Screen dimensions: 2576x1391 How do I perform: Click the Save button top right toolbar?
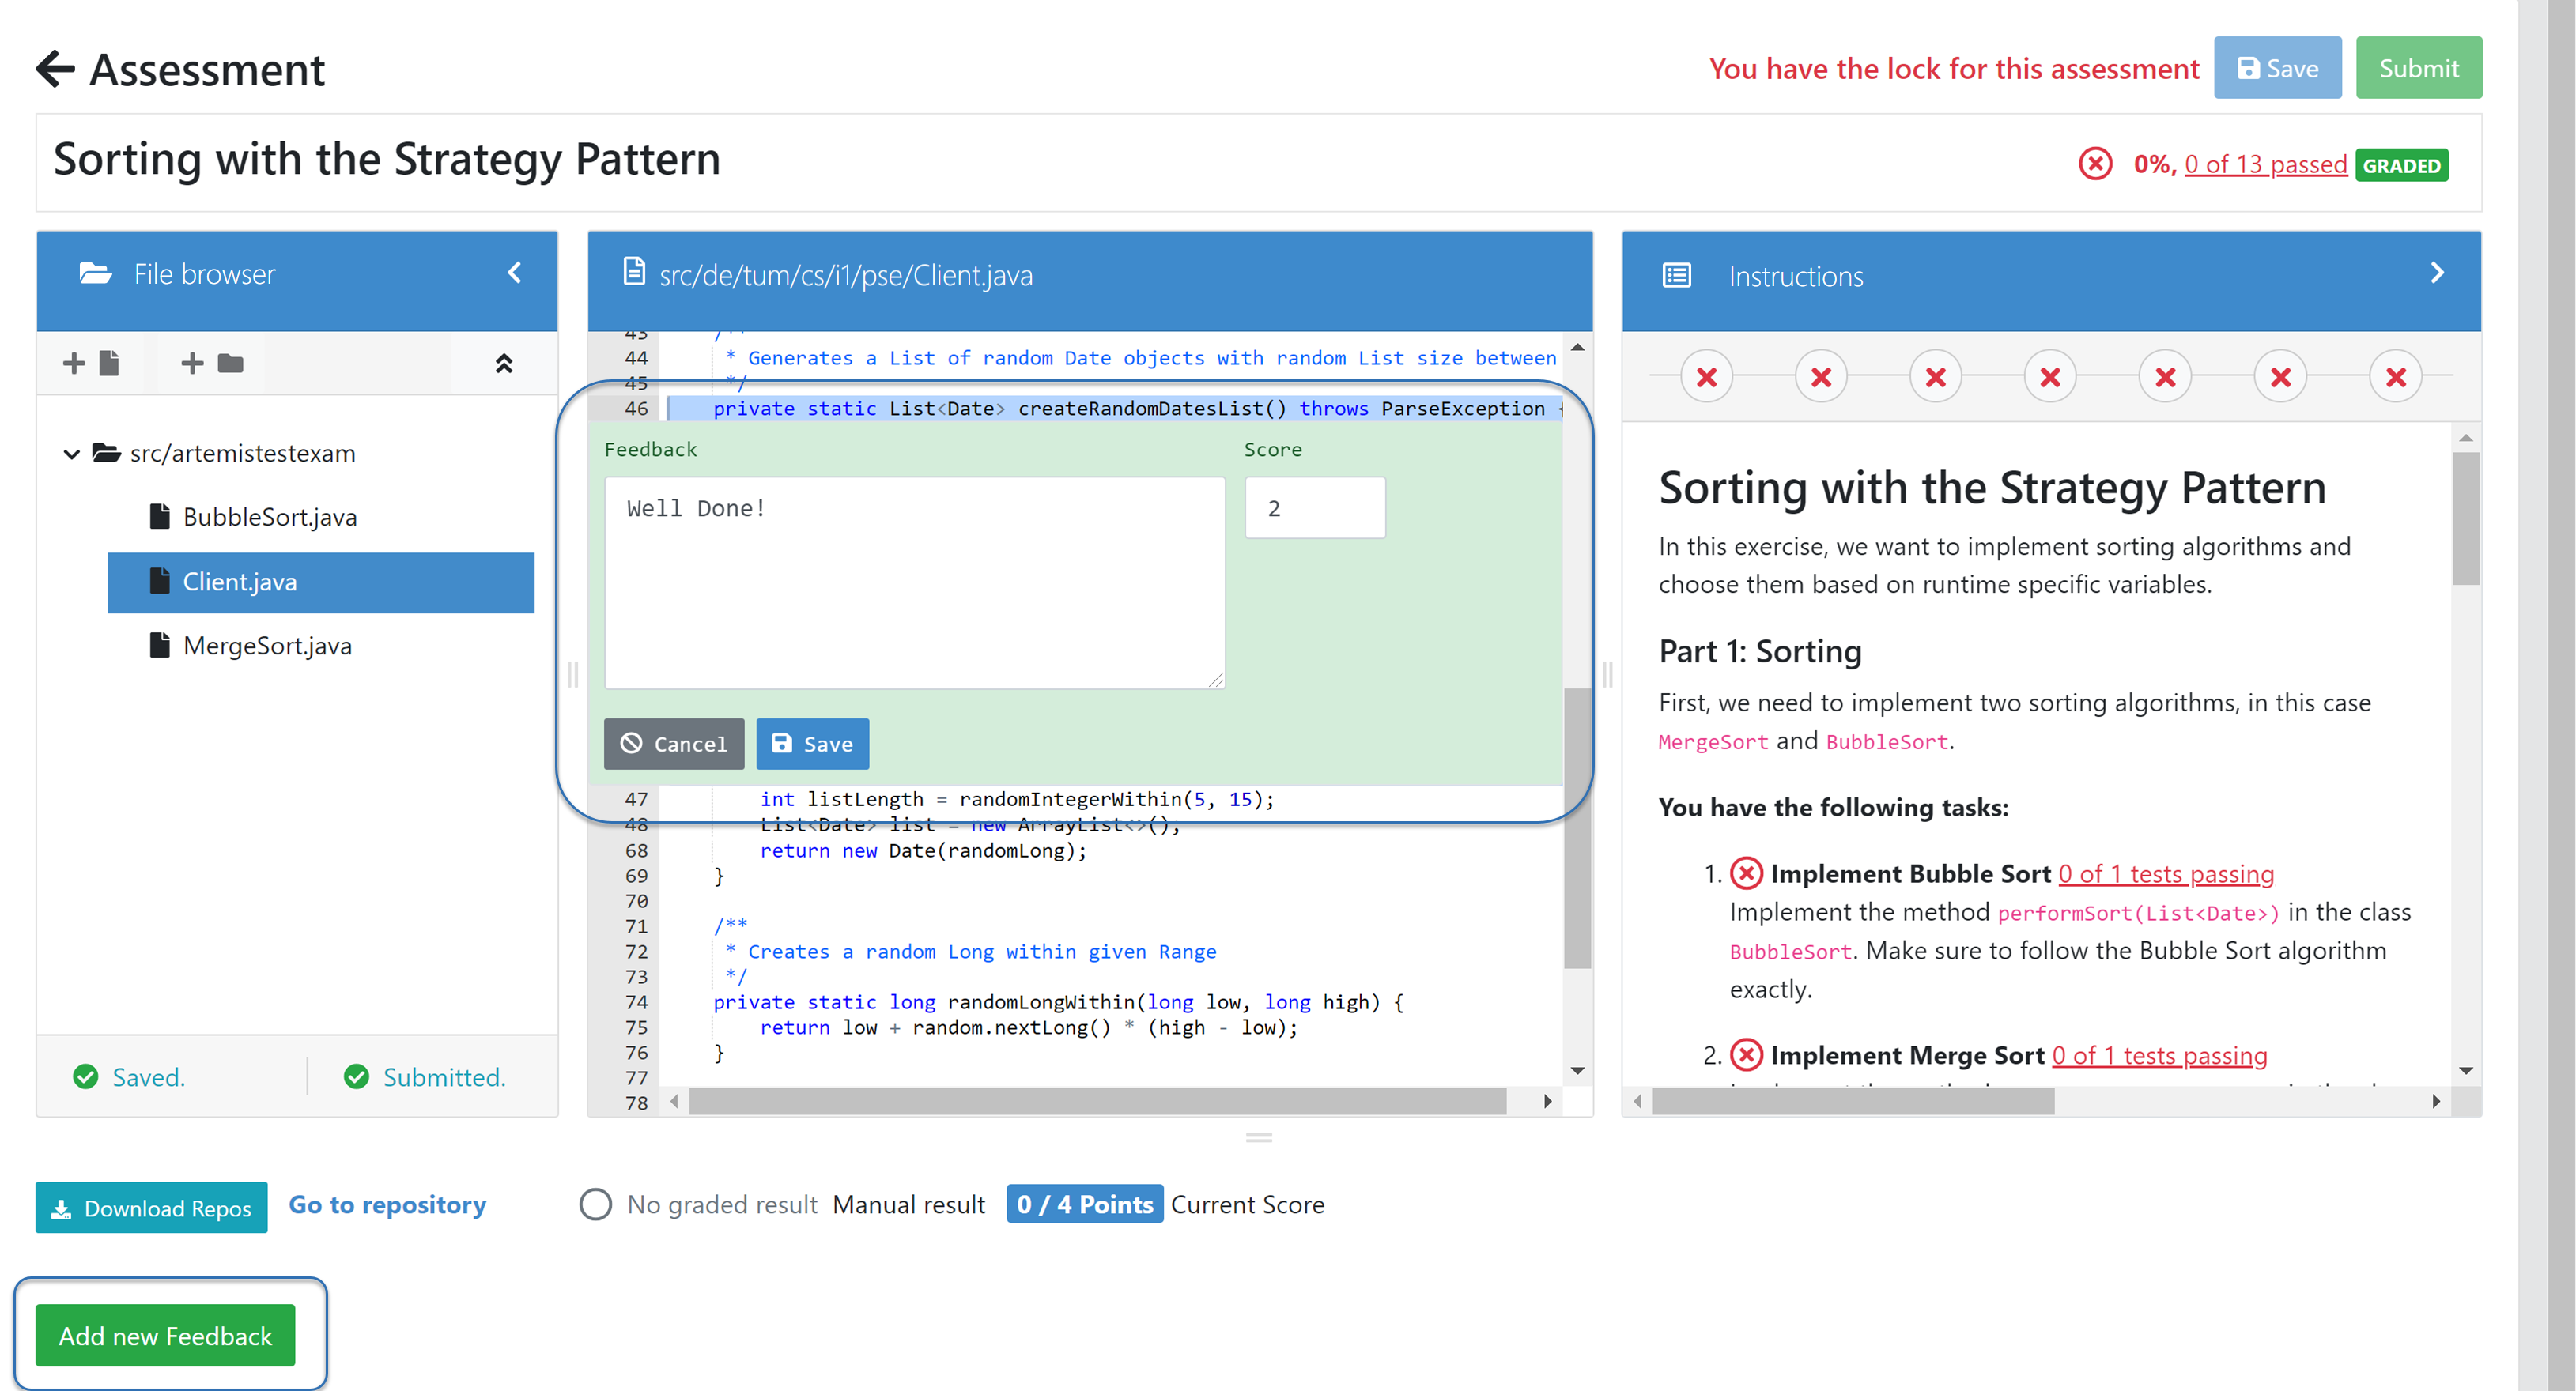coord(2278,69)
